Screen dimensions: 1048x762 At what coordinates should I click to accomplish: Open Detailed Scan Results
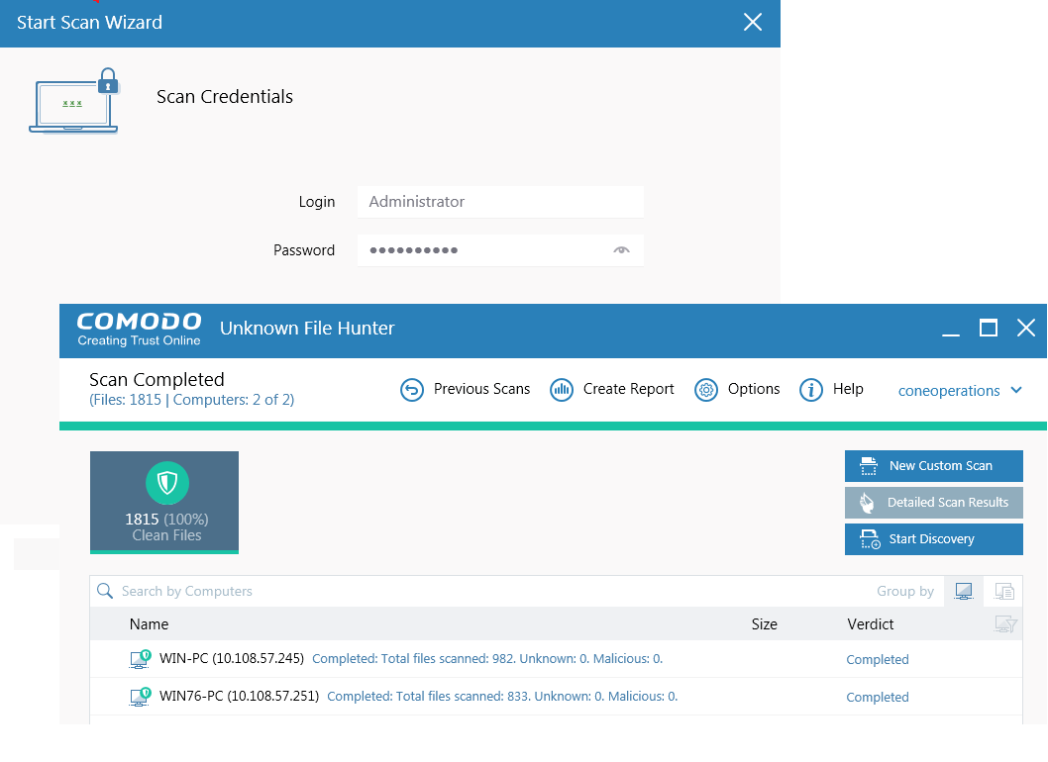click(x=934, y=503)
